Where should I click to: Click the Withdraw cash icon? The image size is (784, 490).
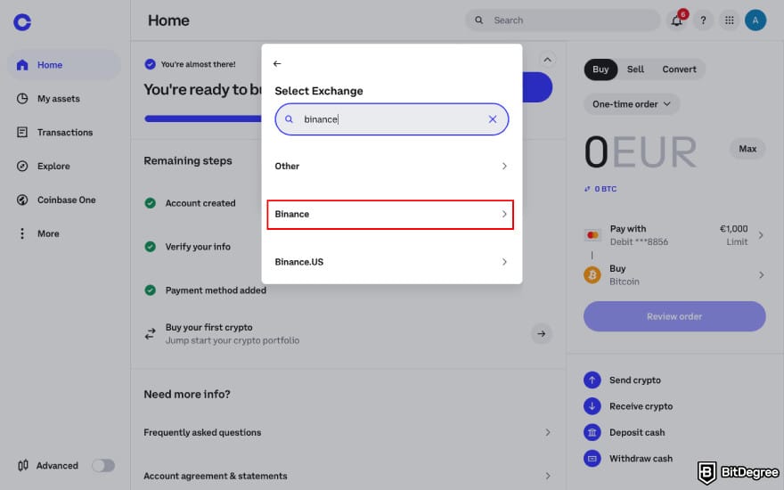(592, 459)
